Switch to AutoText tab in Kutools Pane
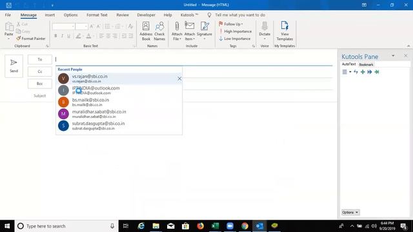The height and width of the screenshot is (232, 413). tap(348, 64)
